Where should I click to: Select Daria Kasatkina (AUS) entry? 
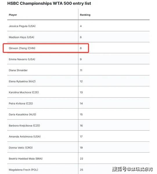[22, 114]
